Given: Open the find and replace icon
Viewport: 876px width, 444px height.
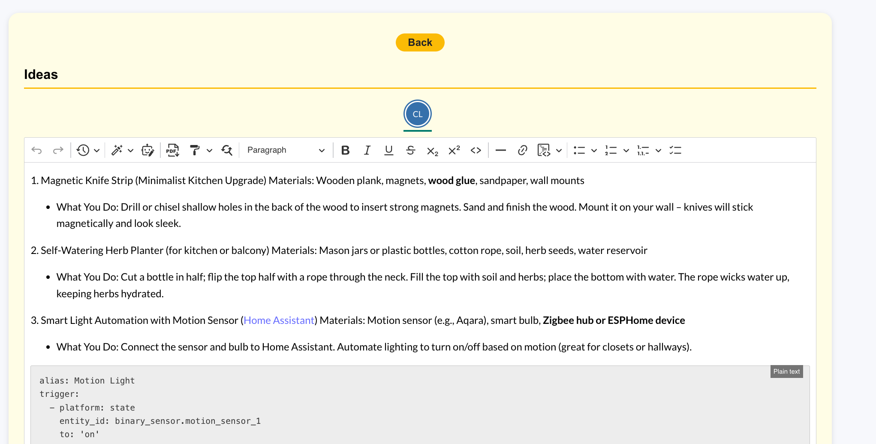Looking at the screenshot, I should pos(227,150).
